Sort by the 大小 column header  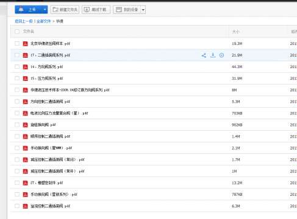pyautogui.click(x=236, y=32)
